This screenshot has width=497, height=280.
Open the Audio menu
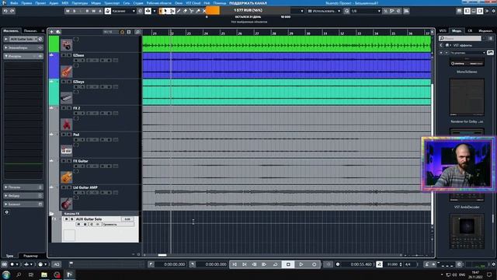pyautogui.click(x=54, y=3)
